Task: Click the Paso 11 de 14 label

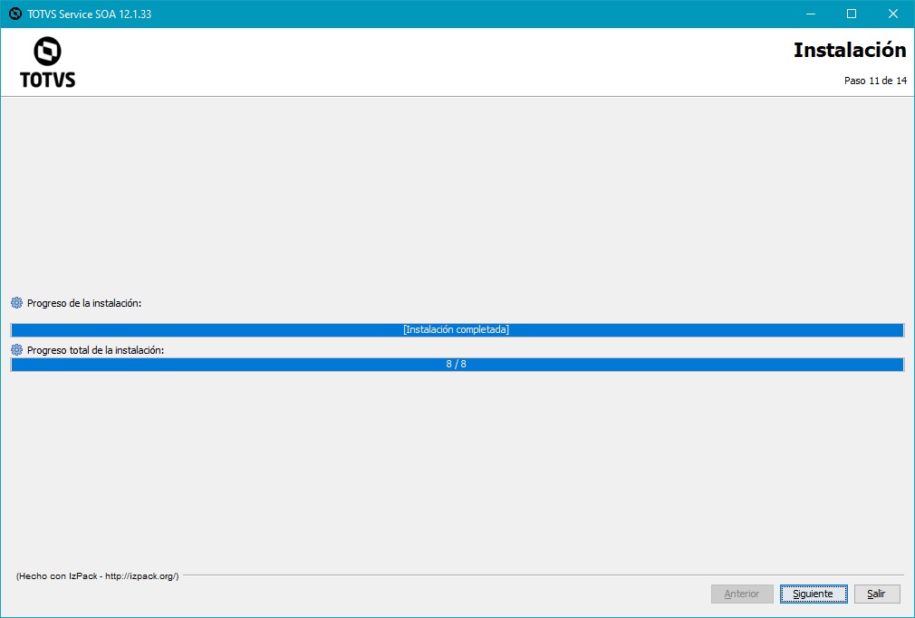Action: pyautogui.click(x=875, y=81)
